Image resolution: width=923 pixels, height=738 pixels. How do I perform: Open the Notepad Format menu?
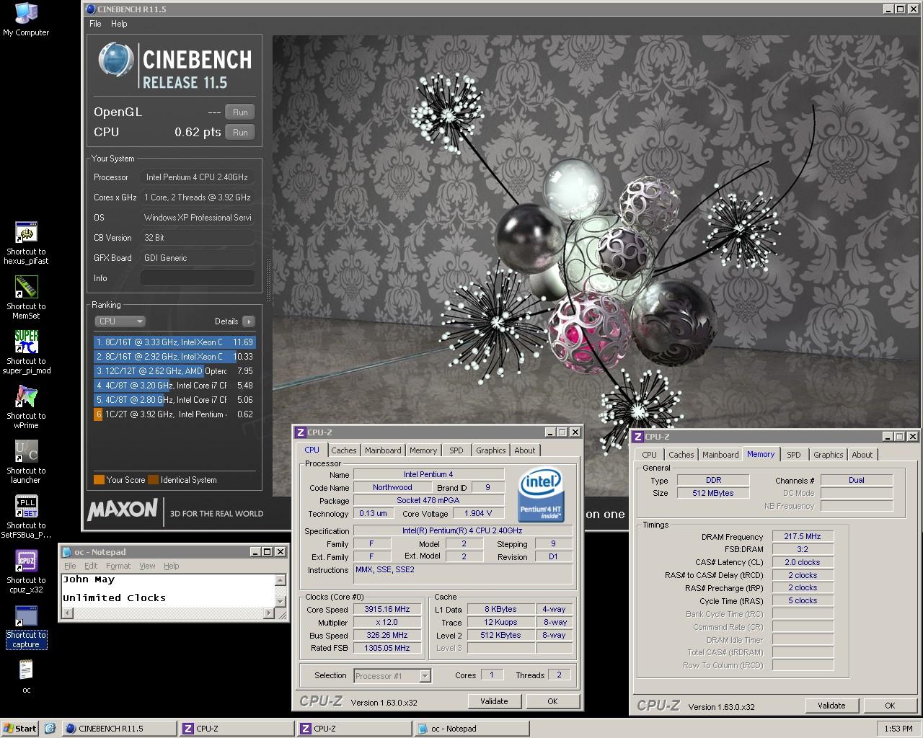pos(118,566)
